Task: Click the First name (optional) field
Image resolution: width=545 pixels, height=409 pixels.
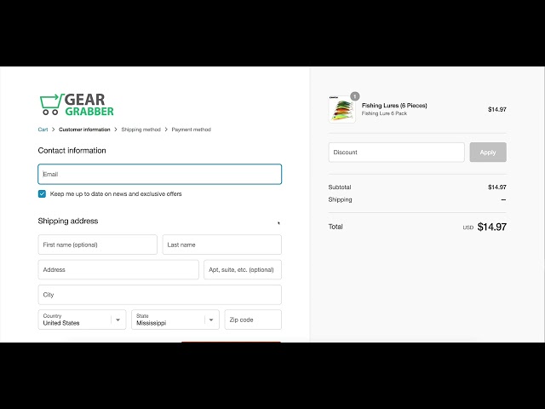Action: coord(97,245)
